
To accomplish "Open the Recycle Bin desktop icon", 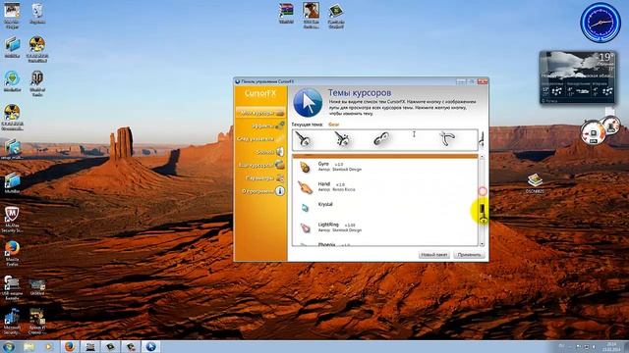I will click(37, 14).
